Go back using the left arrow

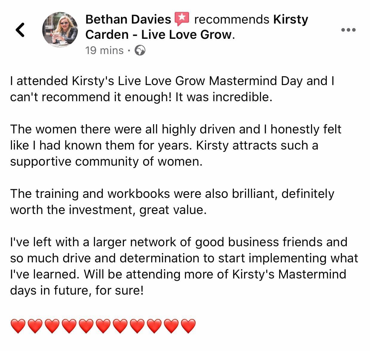coord(20,30)
